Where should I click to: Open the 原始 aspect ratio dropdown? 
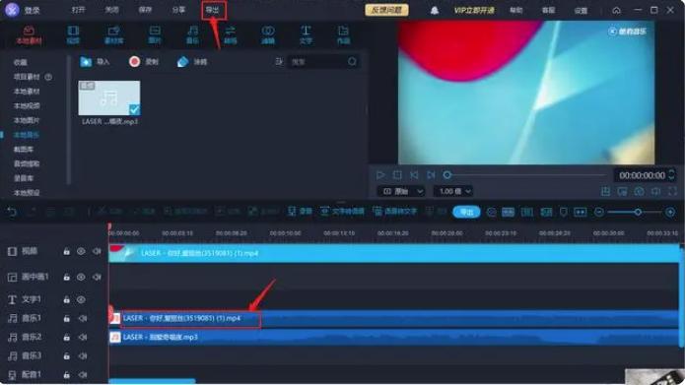pos(401,191)
